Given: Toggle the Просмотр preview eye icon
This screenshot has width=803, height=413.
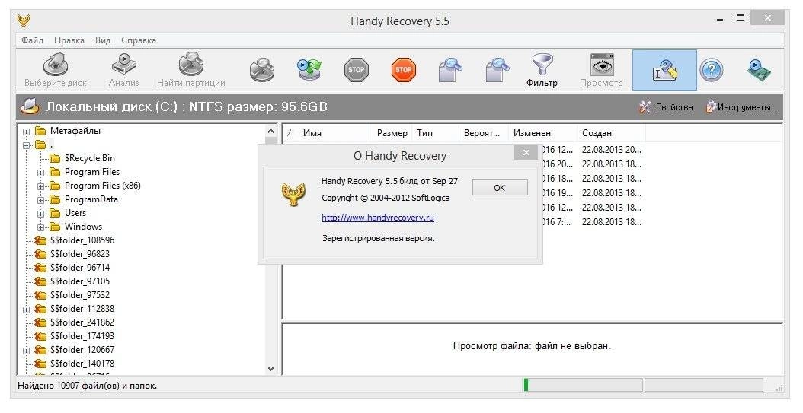Looking at the screenshot, I should (x=602, y=65).
